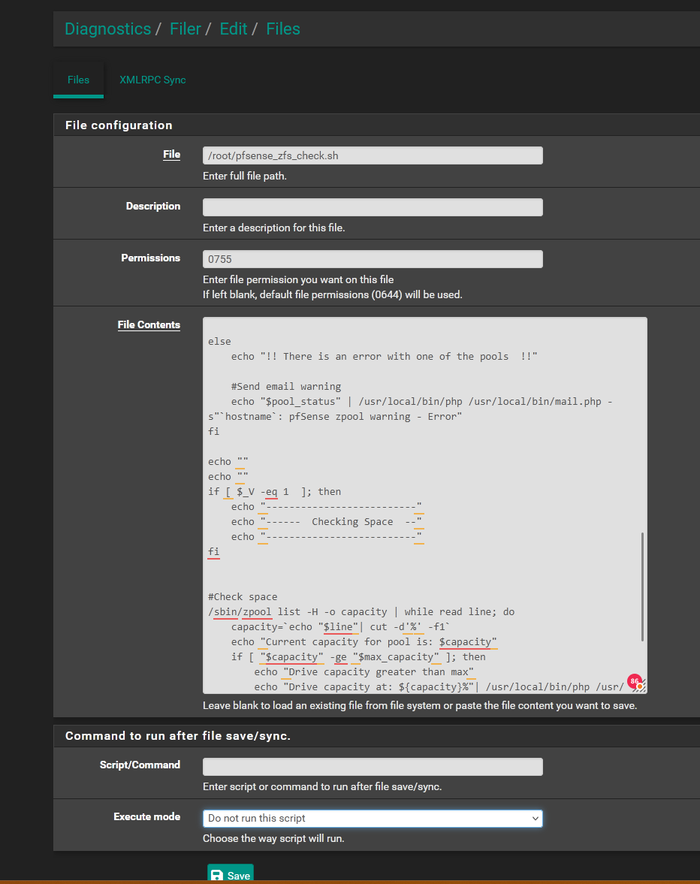Click the File field label
Viewport: 700px width, 884px height.
coord(171,155)
